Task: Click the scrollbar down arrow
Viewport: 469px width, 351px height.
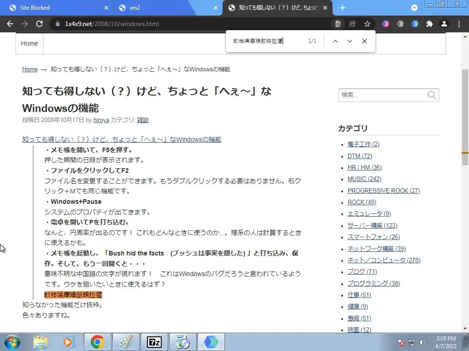Action: click(x=465, y=329)
